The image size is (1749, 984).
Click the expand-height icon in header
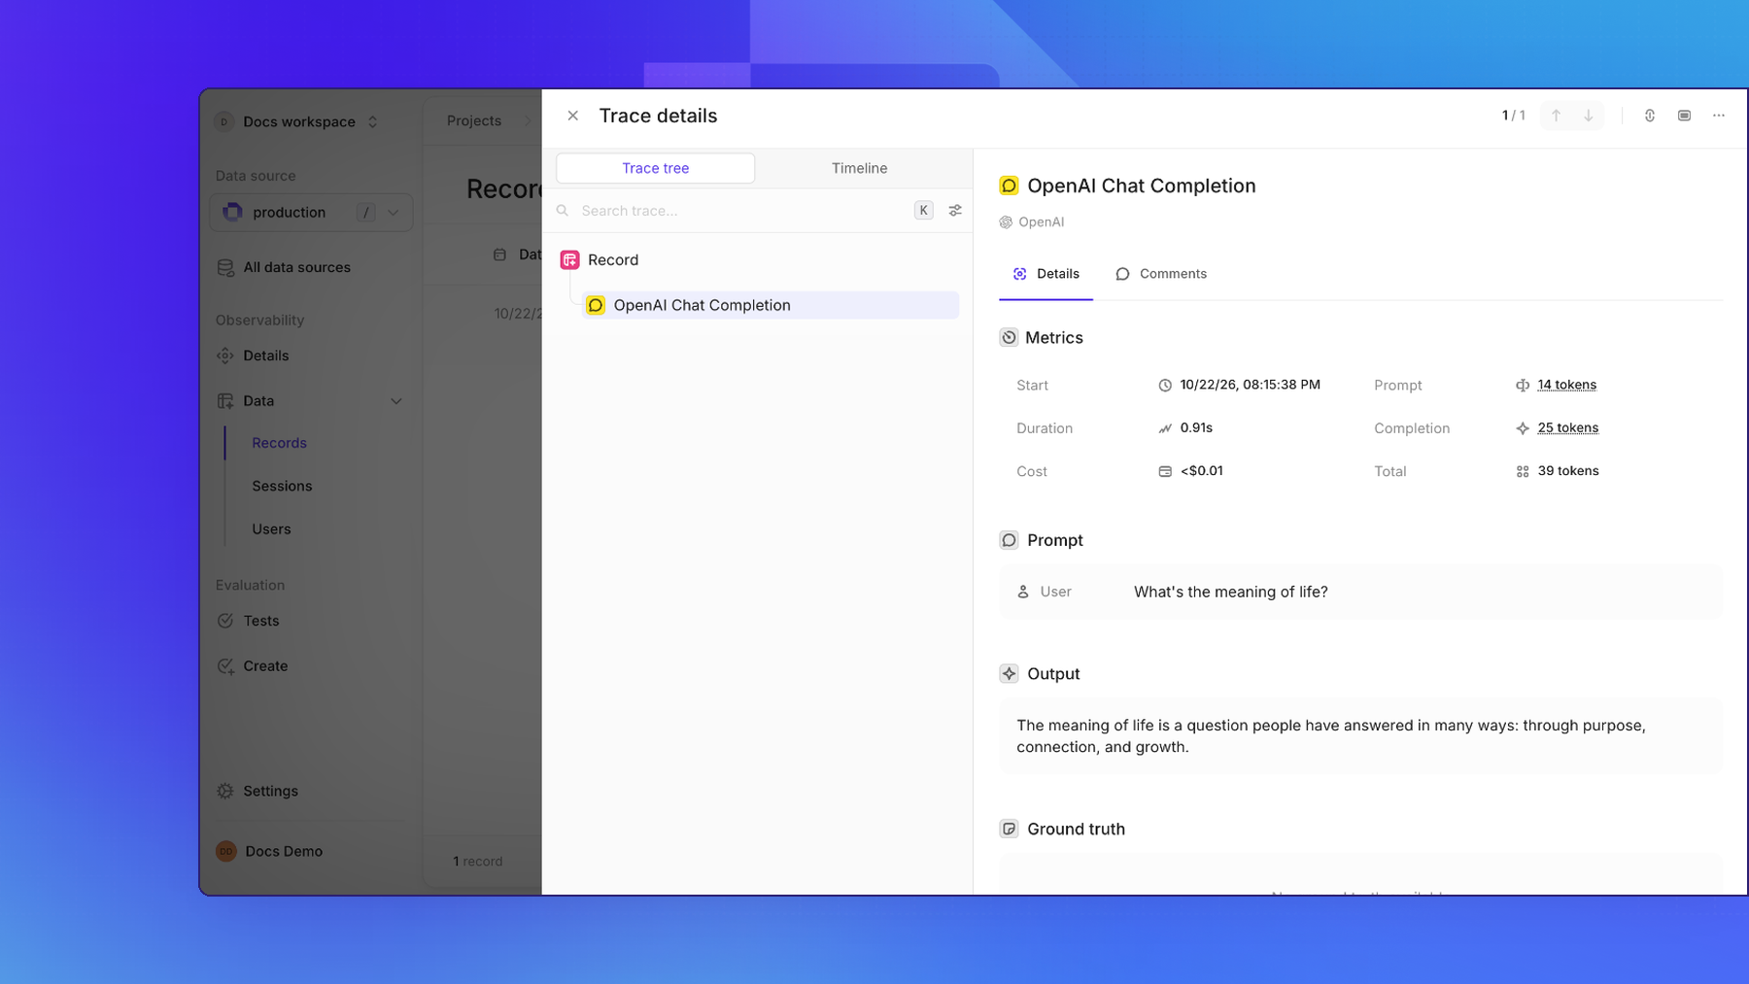[1649, 116]
